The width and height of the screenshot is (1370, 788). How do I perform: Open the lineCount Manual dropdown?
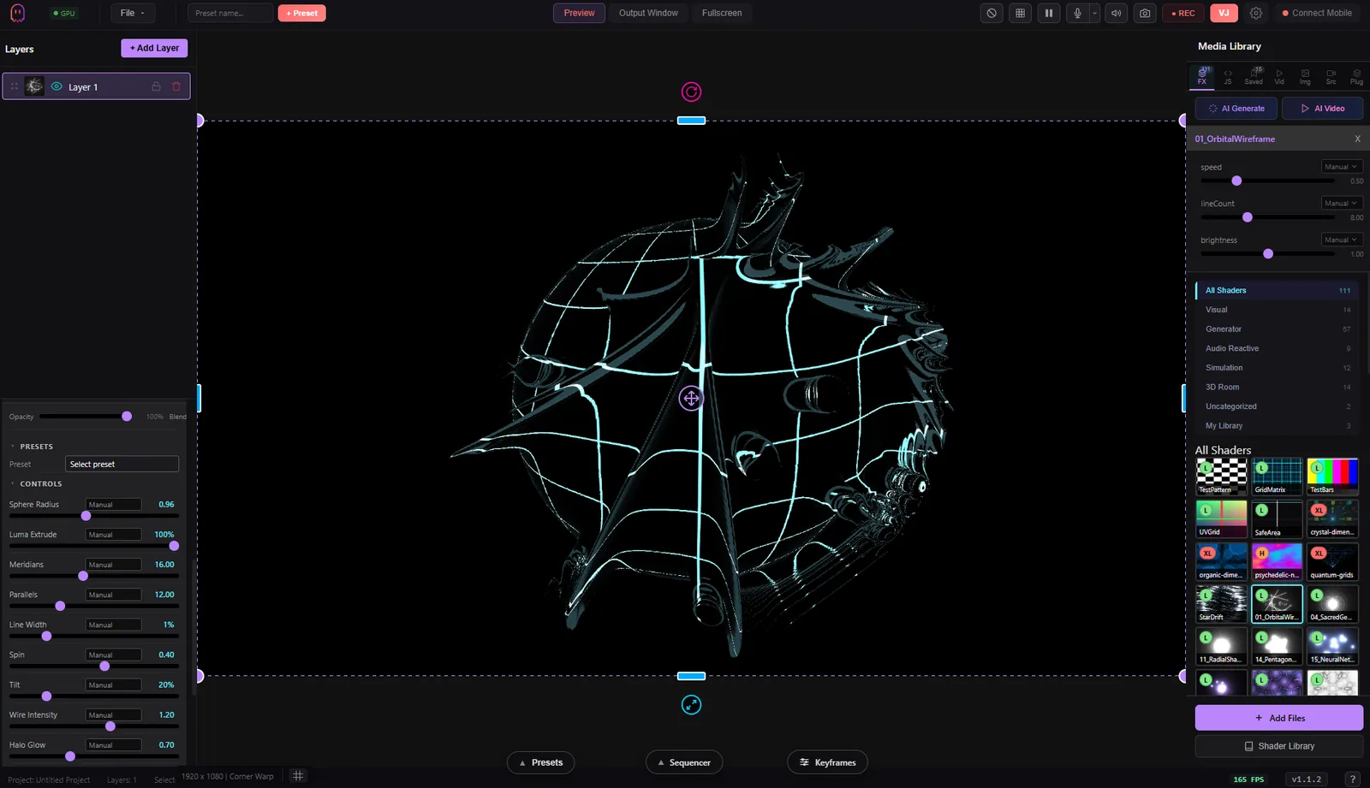(x=1341, y=204)
